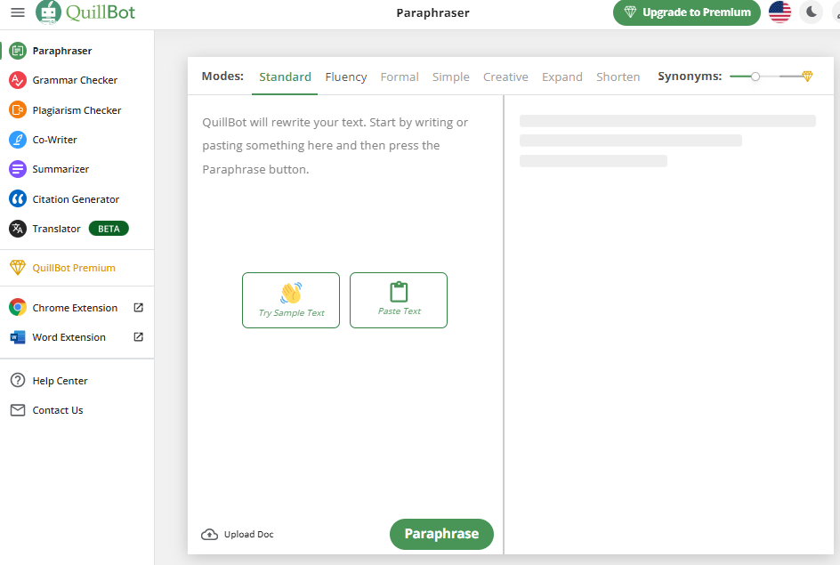Click the Contact Us envelope icon
Image resolution: width=840 pixels, height=565 pixels.
coord(18,410)
